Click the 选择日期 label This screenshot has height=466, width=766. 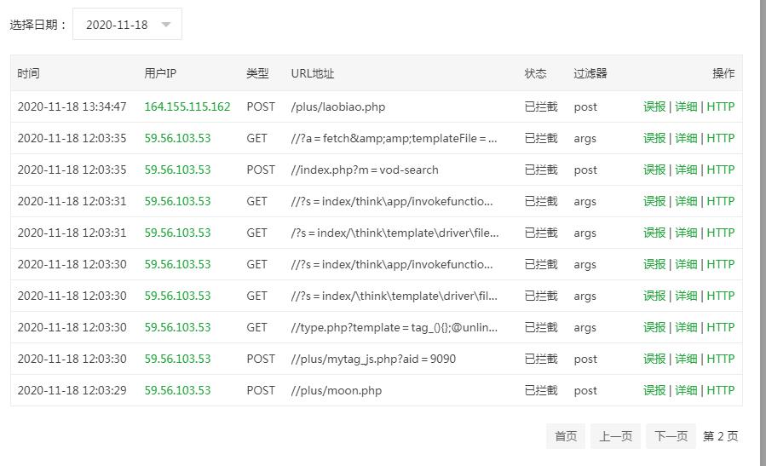(38, 25)
